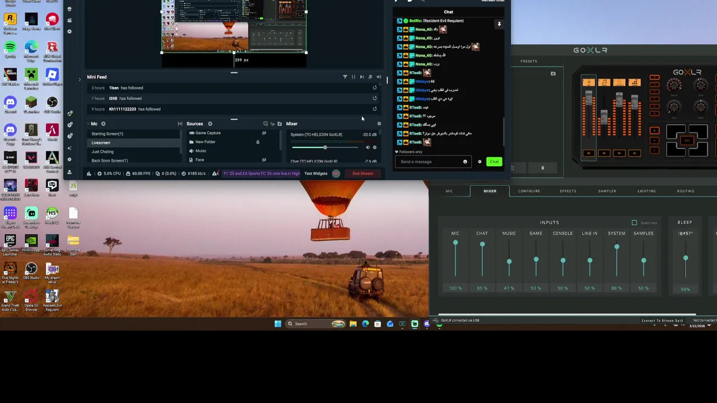Switch to MIXER tab in GoXLR
717x403 pixels.
point(490,191)
